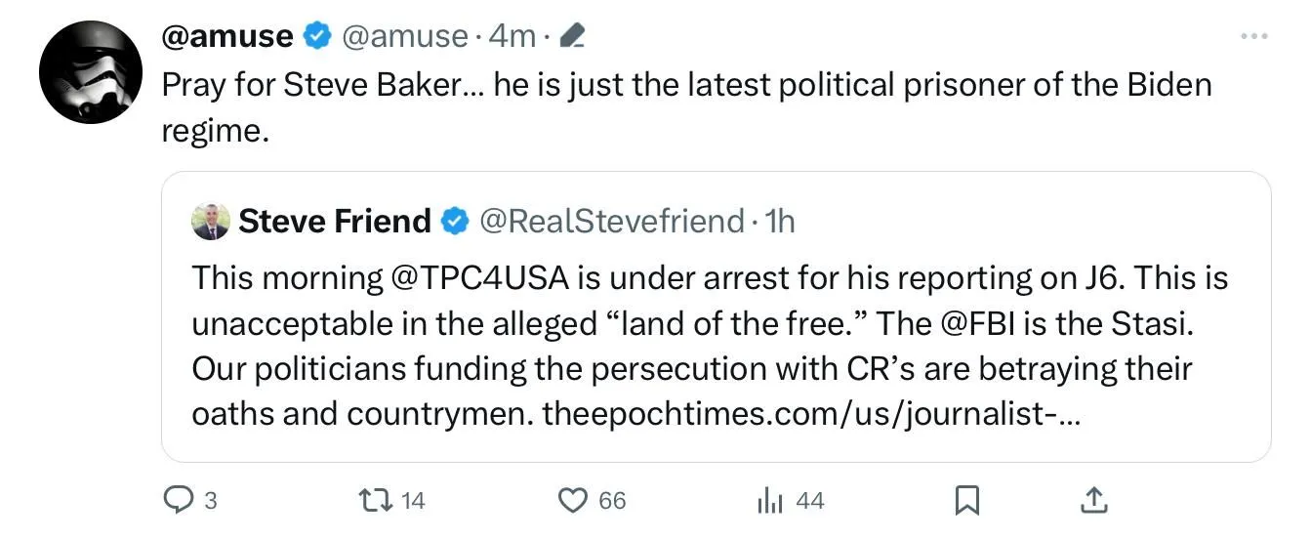This screenshot has width=1311, height=539.
Task: Open Steve Friend's profile name in quote
Action: [x=334, y=222]
